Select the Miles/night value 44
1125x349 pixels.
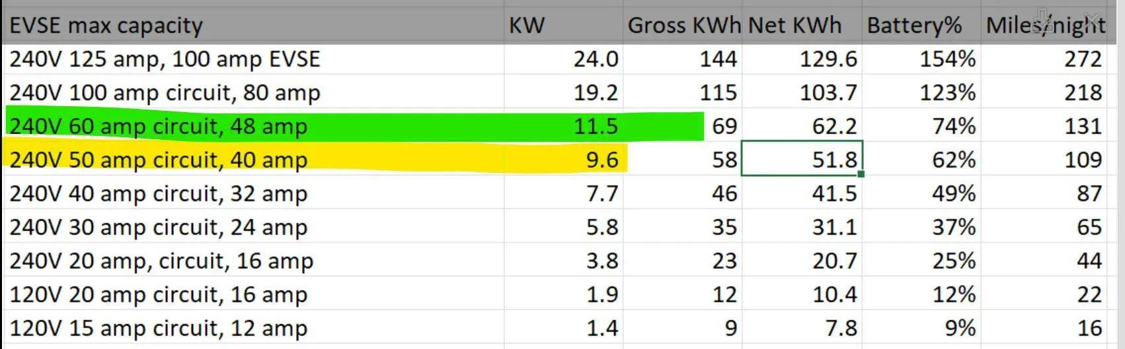tap(1090, 261)
